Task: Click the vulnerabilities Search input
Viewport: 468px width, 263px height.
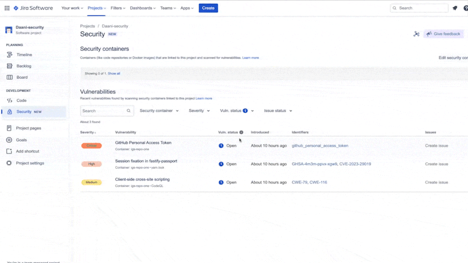Action: 107,110
